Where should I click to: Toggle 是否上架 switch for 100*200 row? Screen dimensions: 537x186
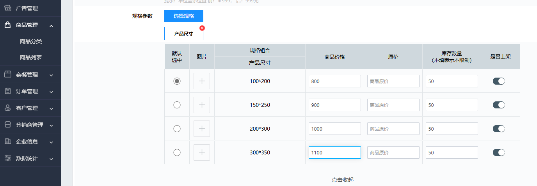click(x=499, y=81)
